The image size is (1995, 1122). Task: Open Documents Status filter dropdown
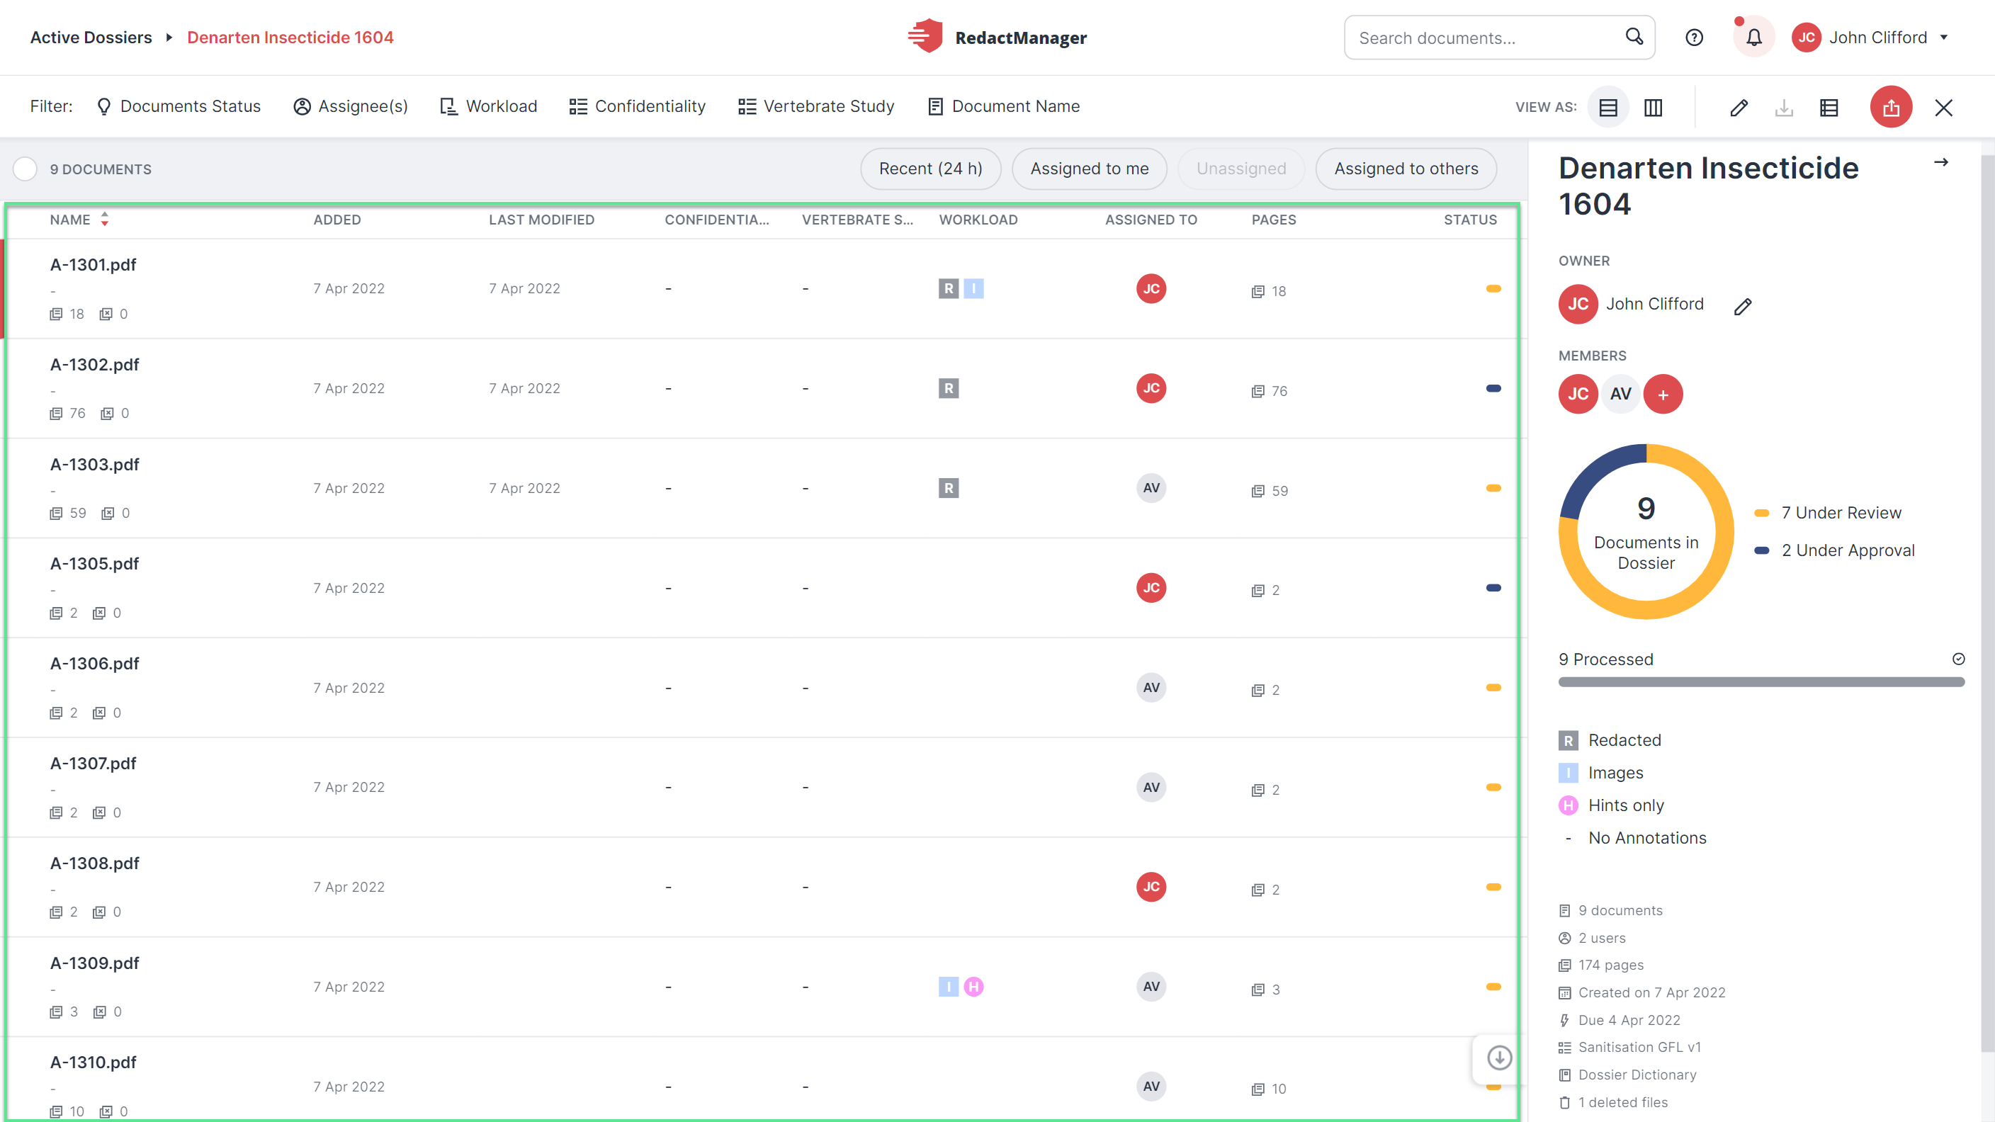click(x=178, y=106)
